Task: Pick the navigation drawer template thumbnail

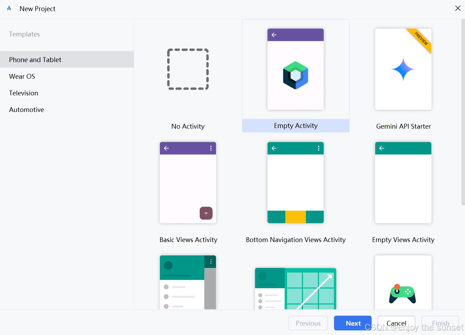Action: 188,282
